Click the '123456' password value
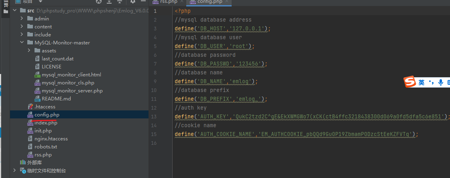This screenshot has height=178, width=450. pyautogui.click(x=250, y=64)
